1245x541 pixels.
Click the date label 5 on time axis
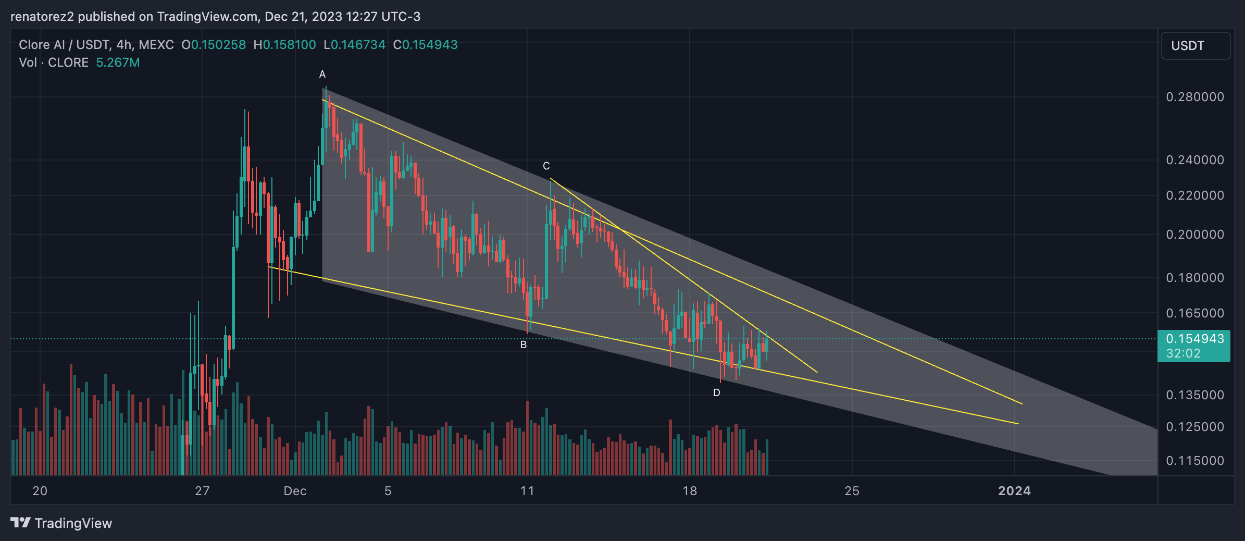pos(388,491)
